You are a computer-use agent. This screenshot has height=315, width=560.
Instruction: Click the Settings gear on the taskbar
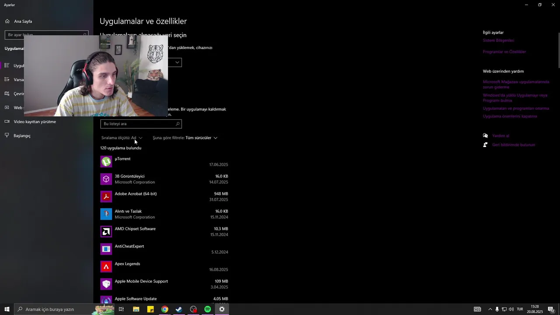pyautogui.click(x=222, y=309)
